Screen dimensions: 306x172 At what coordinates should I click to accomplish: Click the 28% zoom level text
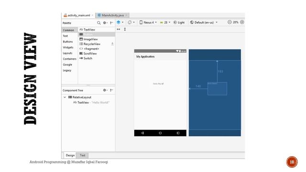236,22
